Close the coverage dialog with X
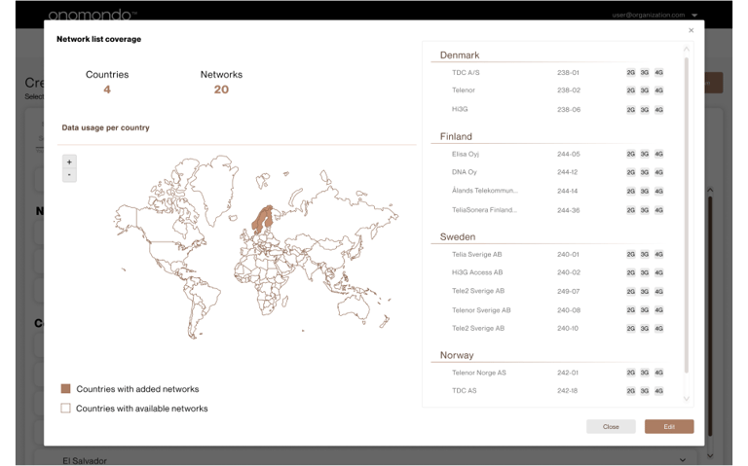Screen dimensions: 748x466 (x=691, y=30)
